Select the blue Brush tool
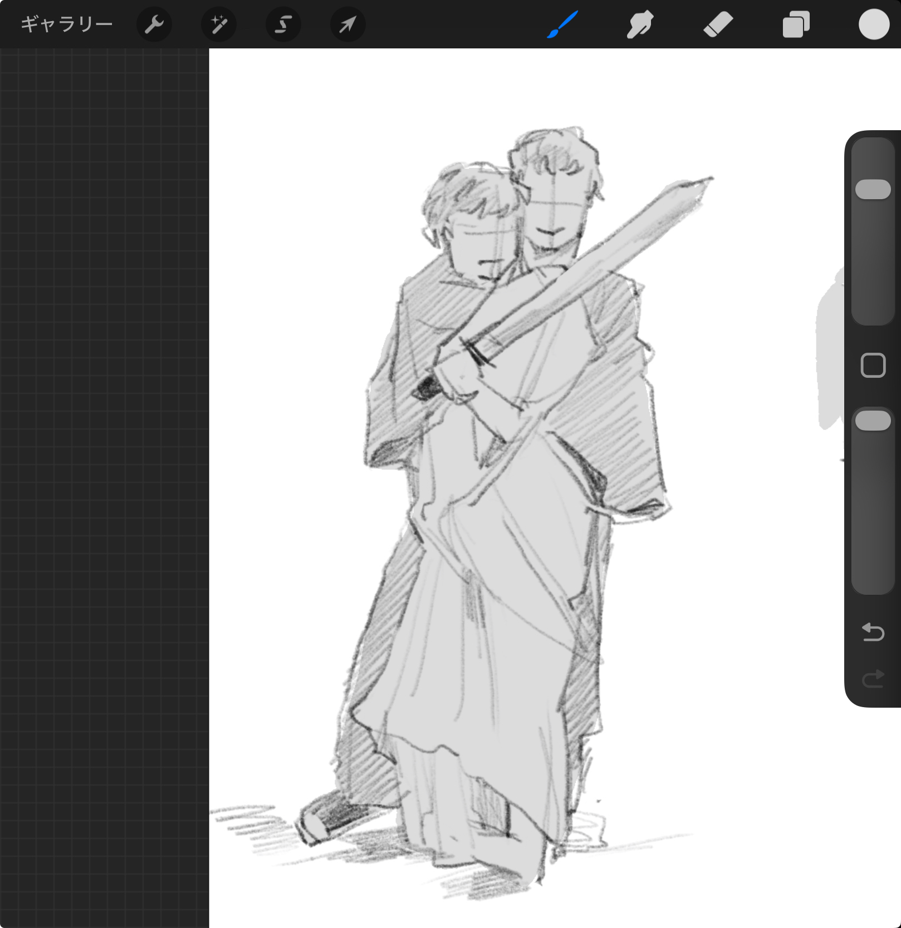The height and width of the screenshot is (928, 901). click(562, 24)
